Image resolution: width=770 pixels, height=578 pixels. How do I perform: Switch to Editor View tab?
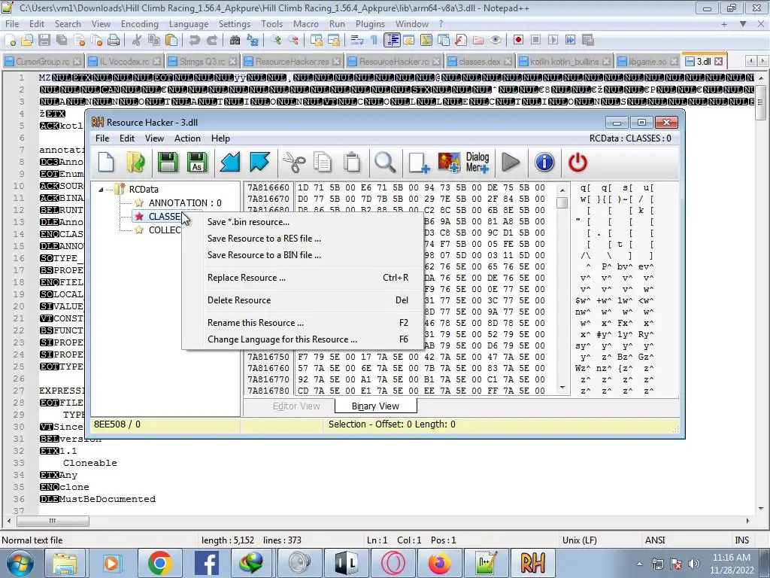[x=296, y=406]
